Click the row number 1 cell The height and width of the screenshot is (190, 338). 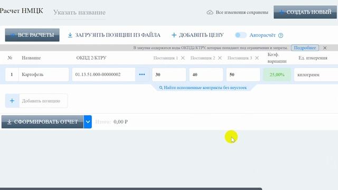pos(12,74)
